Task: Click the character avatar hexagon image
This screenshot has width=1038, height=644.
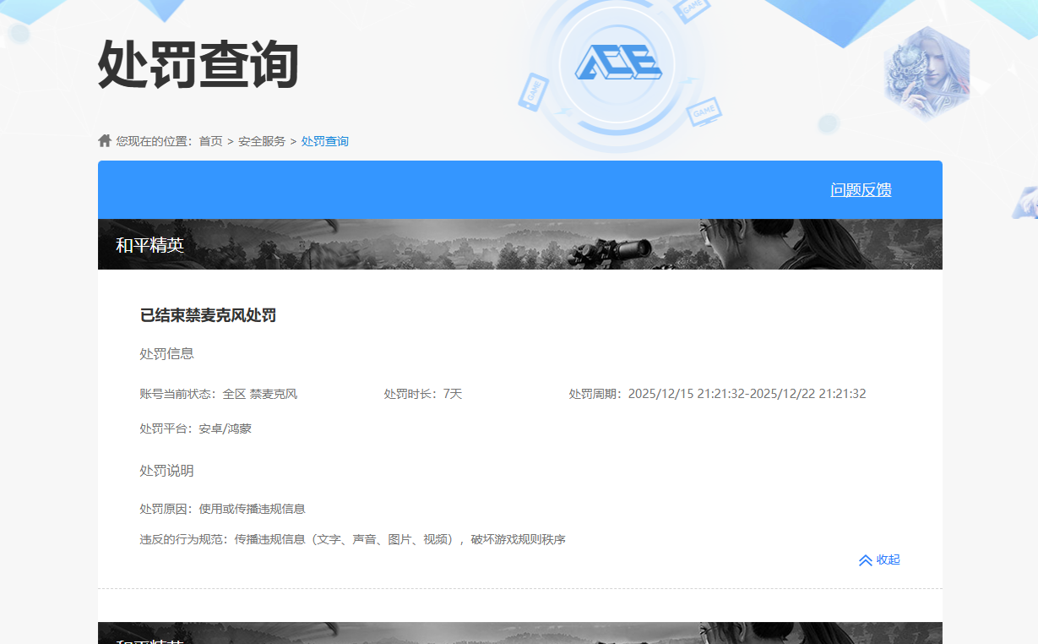Action: (927, 72)
